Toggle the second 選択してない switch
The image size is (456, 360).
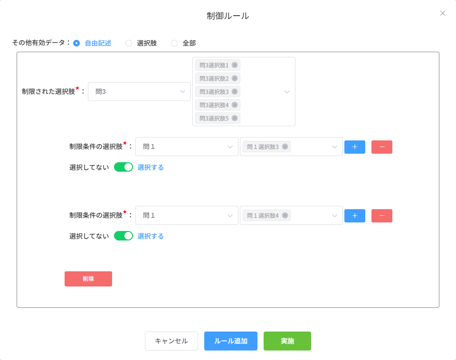(123, 236)
